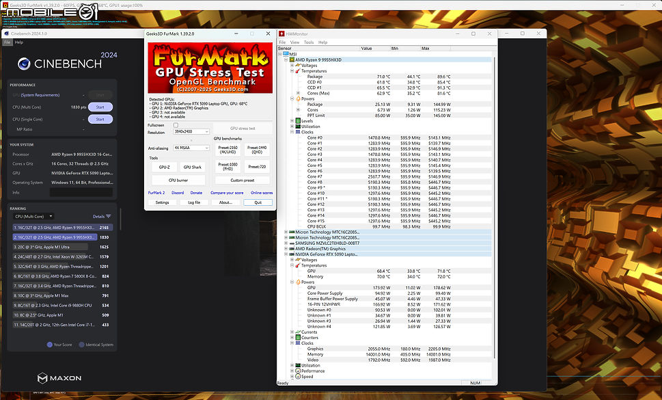Run the Preset:1080 (FHD) benchmark
The height and width of the screenshot is (400, 662).
227,166
